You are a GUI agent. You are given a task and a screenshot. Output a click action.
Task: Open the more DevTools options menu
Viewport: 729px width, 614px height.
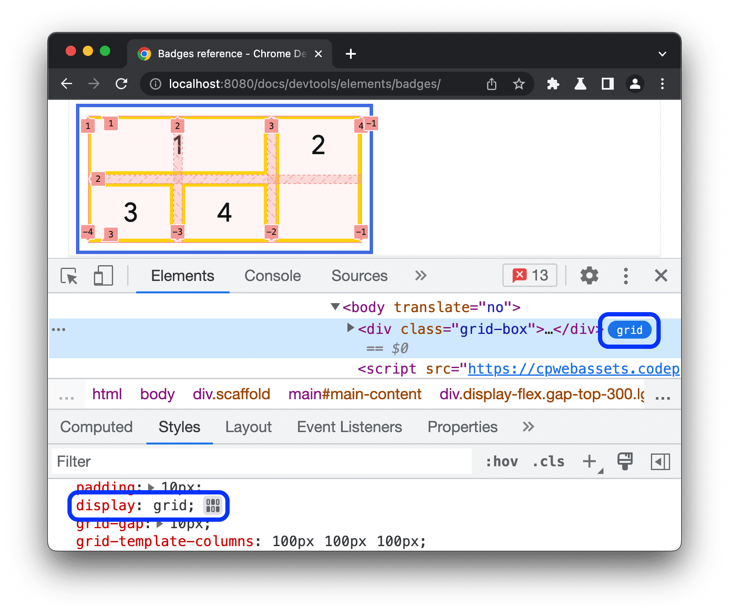click(626, 276)
